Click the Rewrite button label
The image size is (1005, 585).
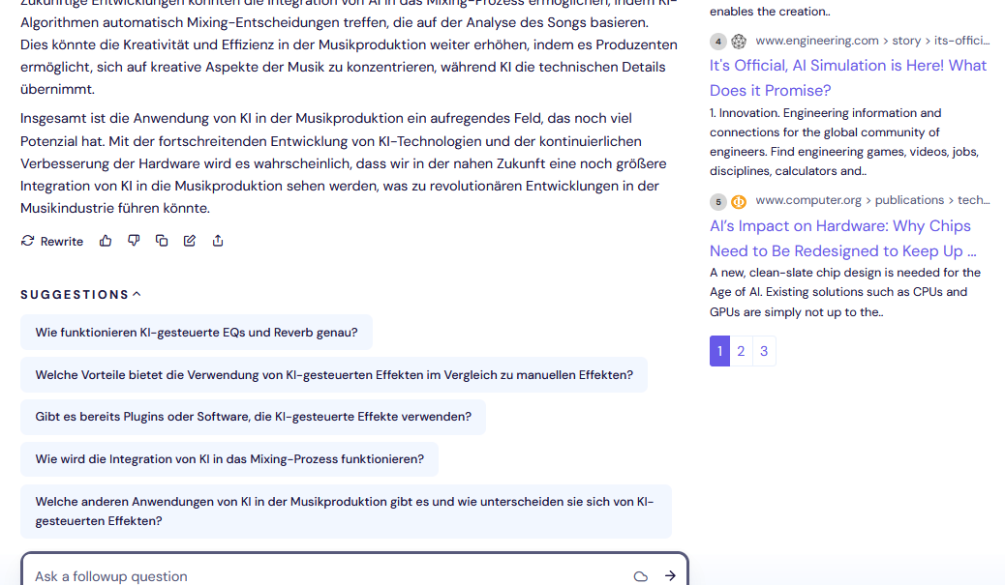pyautogui.click(x=62, y=242)
